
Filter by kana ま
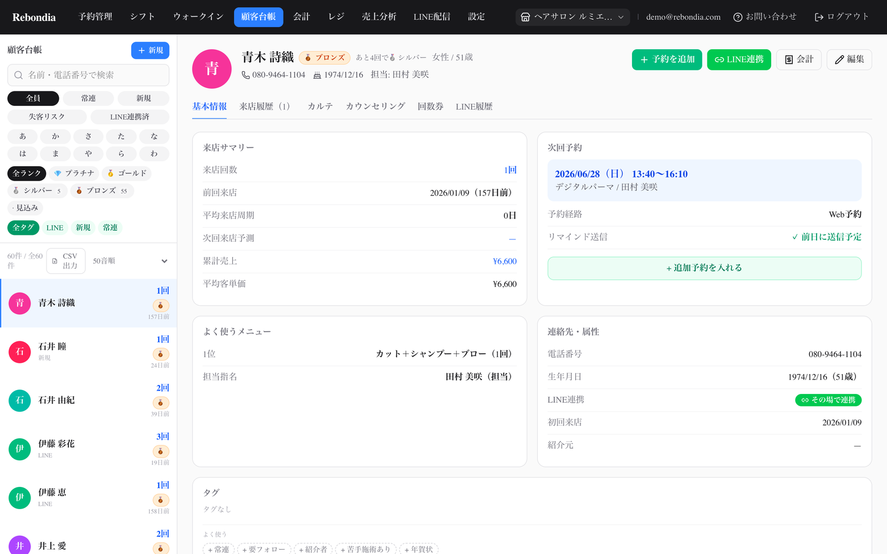tap(55, 153)
